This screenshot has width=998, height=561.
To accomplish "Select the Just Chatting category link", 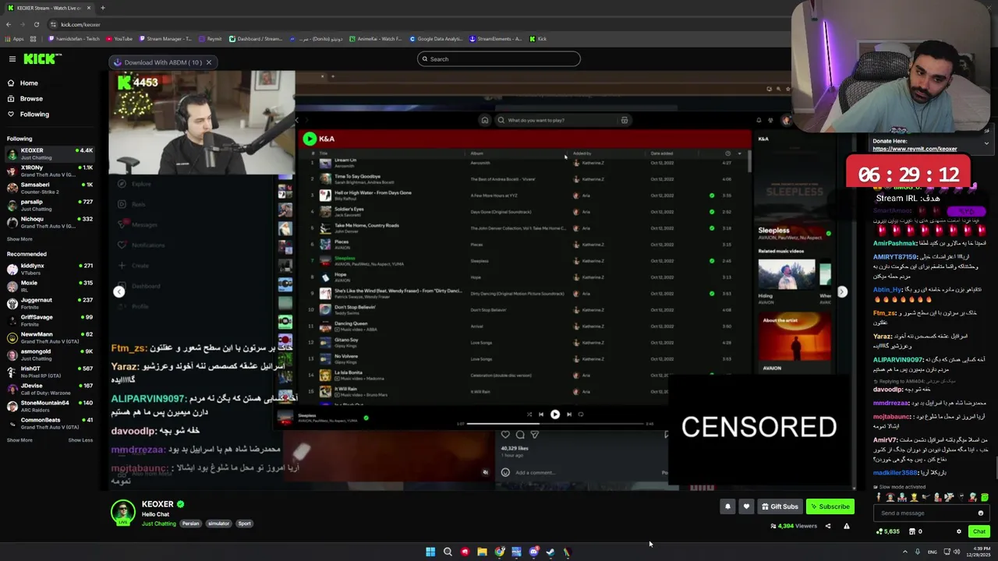I will point(159,524).
